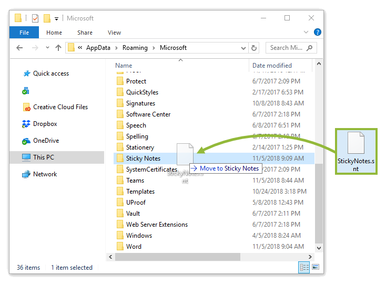Switch to large icons view layout
386x286 pixels.
pyautogui.click(x=316, y=268)
